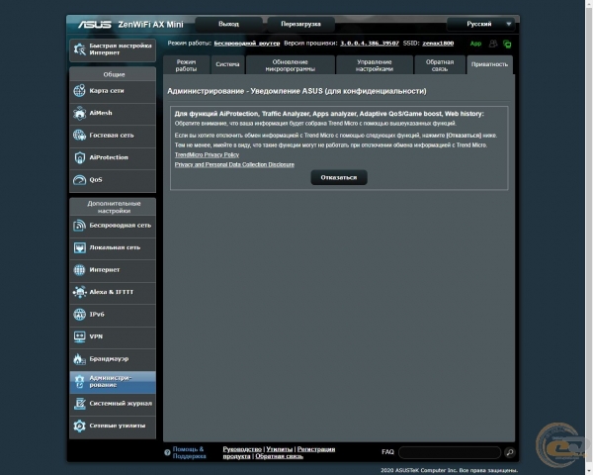Click the Помощь & Поддержка link

189,452
